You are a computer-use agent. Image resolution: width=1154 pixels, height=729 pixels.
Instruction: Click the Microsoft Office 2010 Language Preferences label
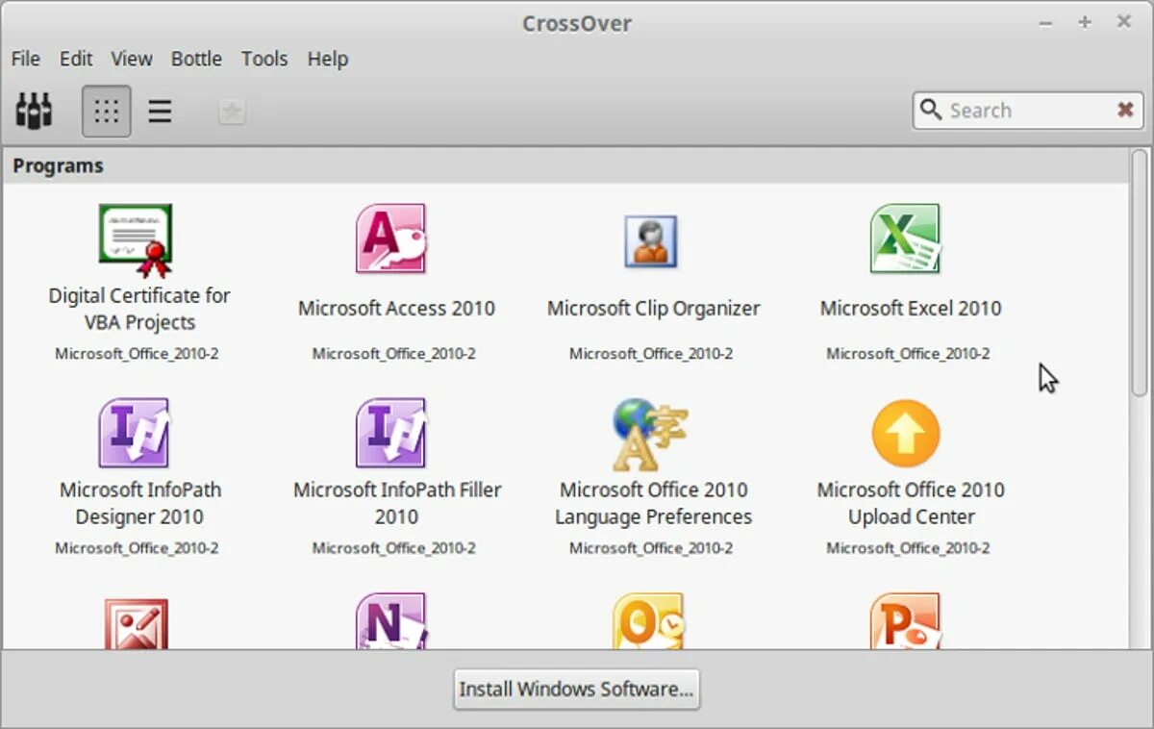point(654,503)
